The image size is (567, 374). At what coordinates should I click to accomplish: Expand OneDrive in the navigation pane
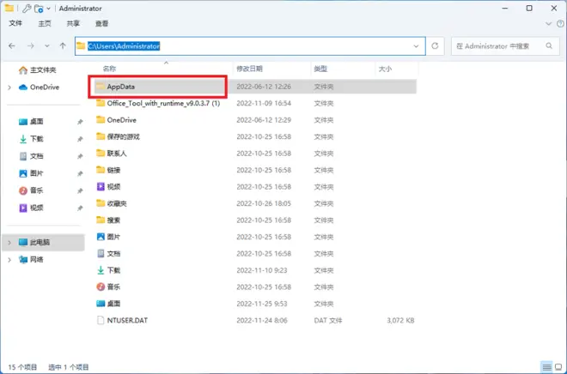tap(9, 87)
